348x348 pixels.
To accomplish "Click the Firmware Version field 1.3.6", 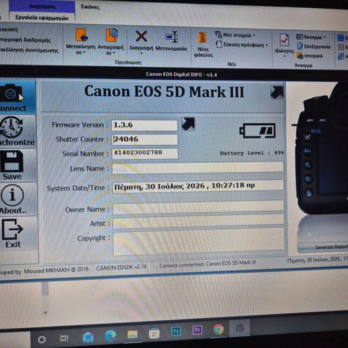I will click(x=145, y=125).
